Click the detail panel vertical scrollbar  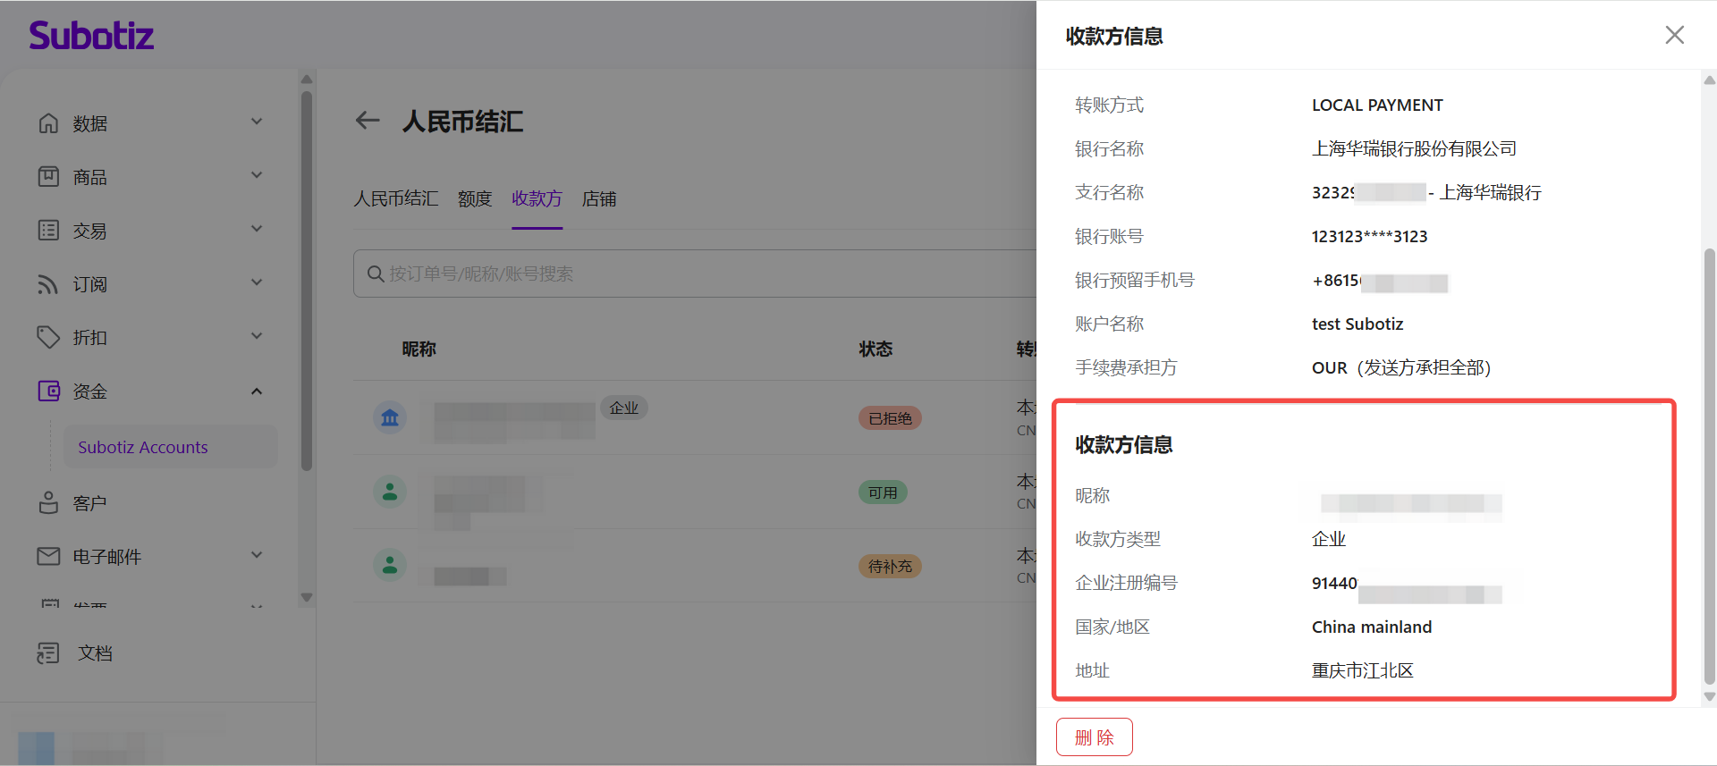pos(1709,465)
